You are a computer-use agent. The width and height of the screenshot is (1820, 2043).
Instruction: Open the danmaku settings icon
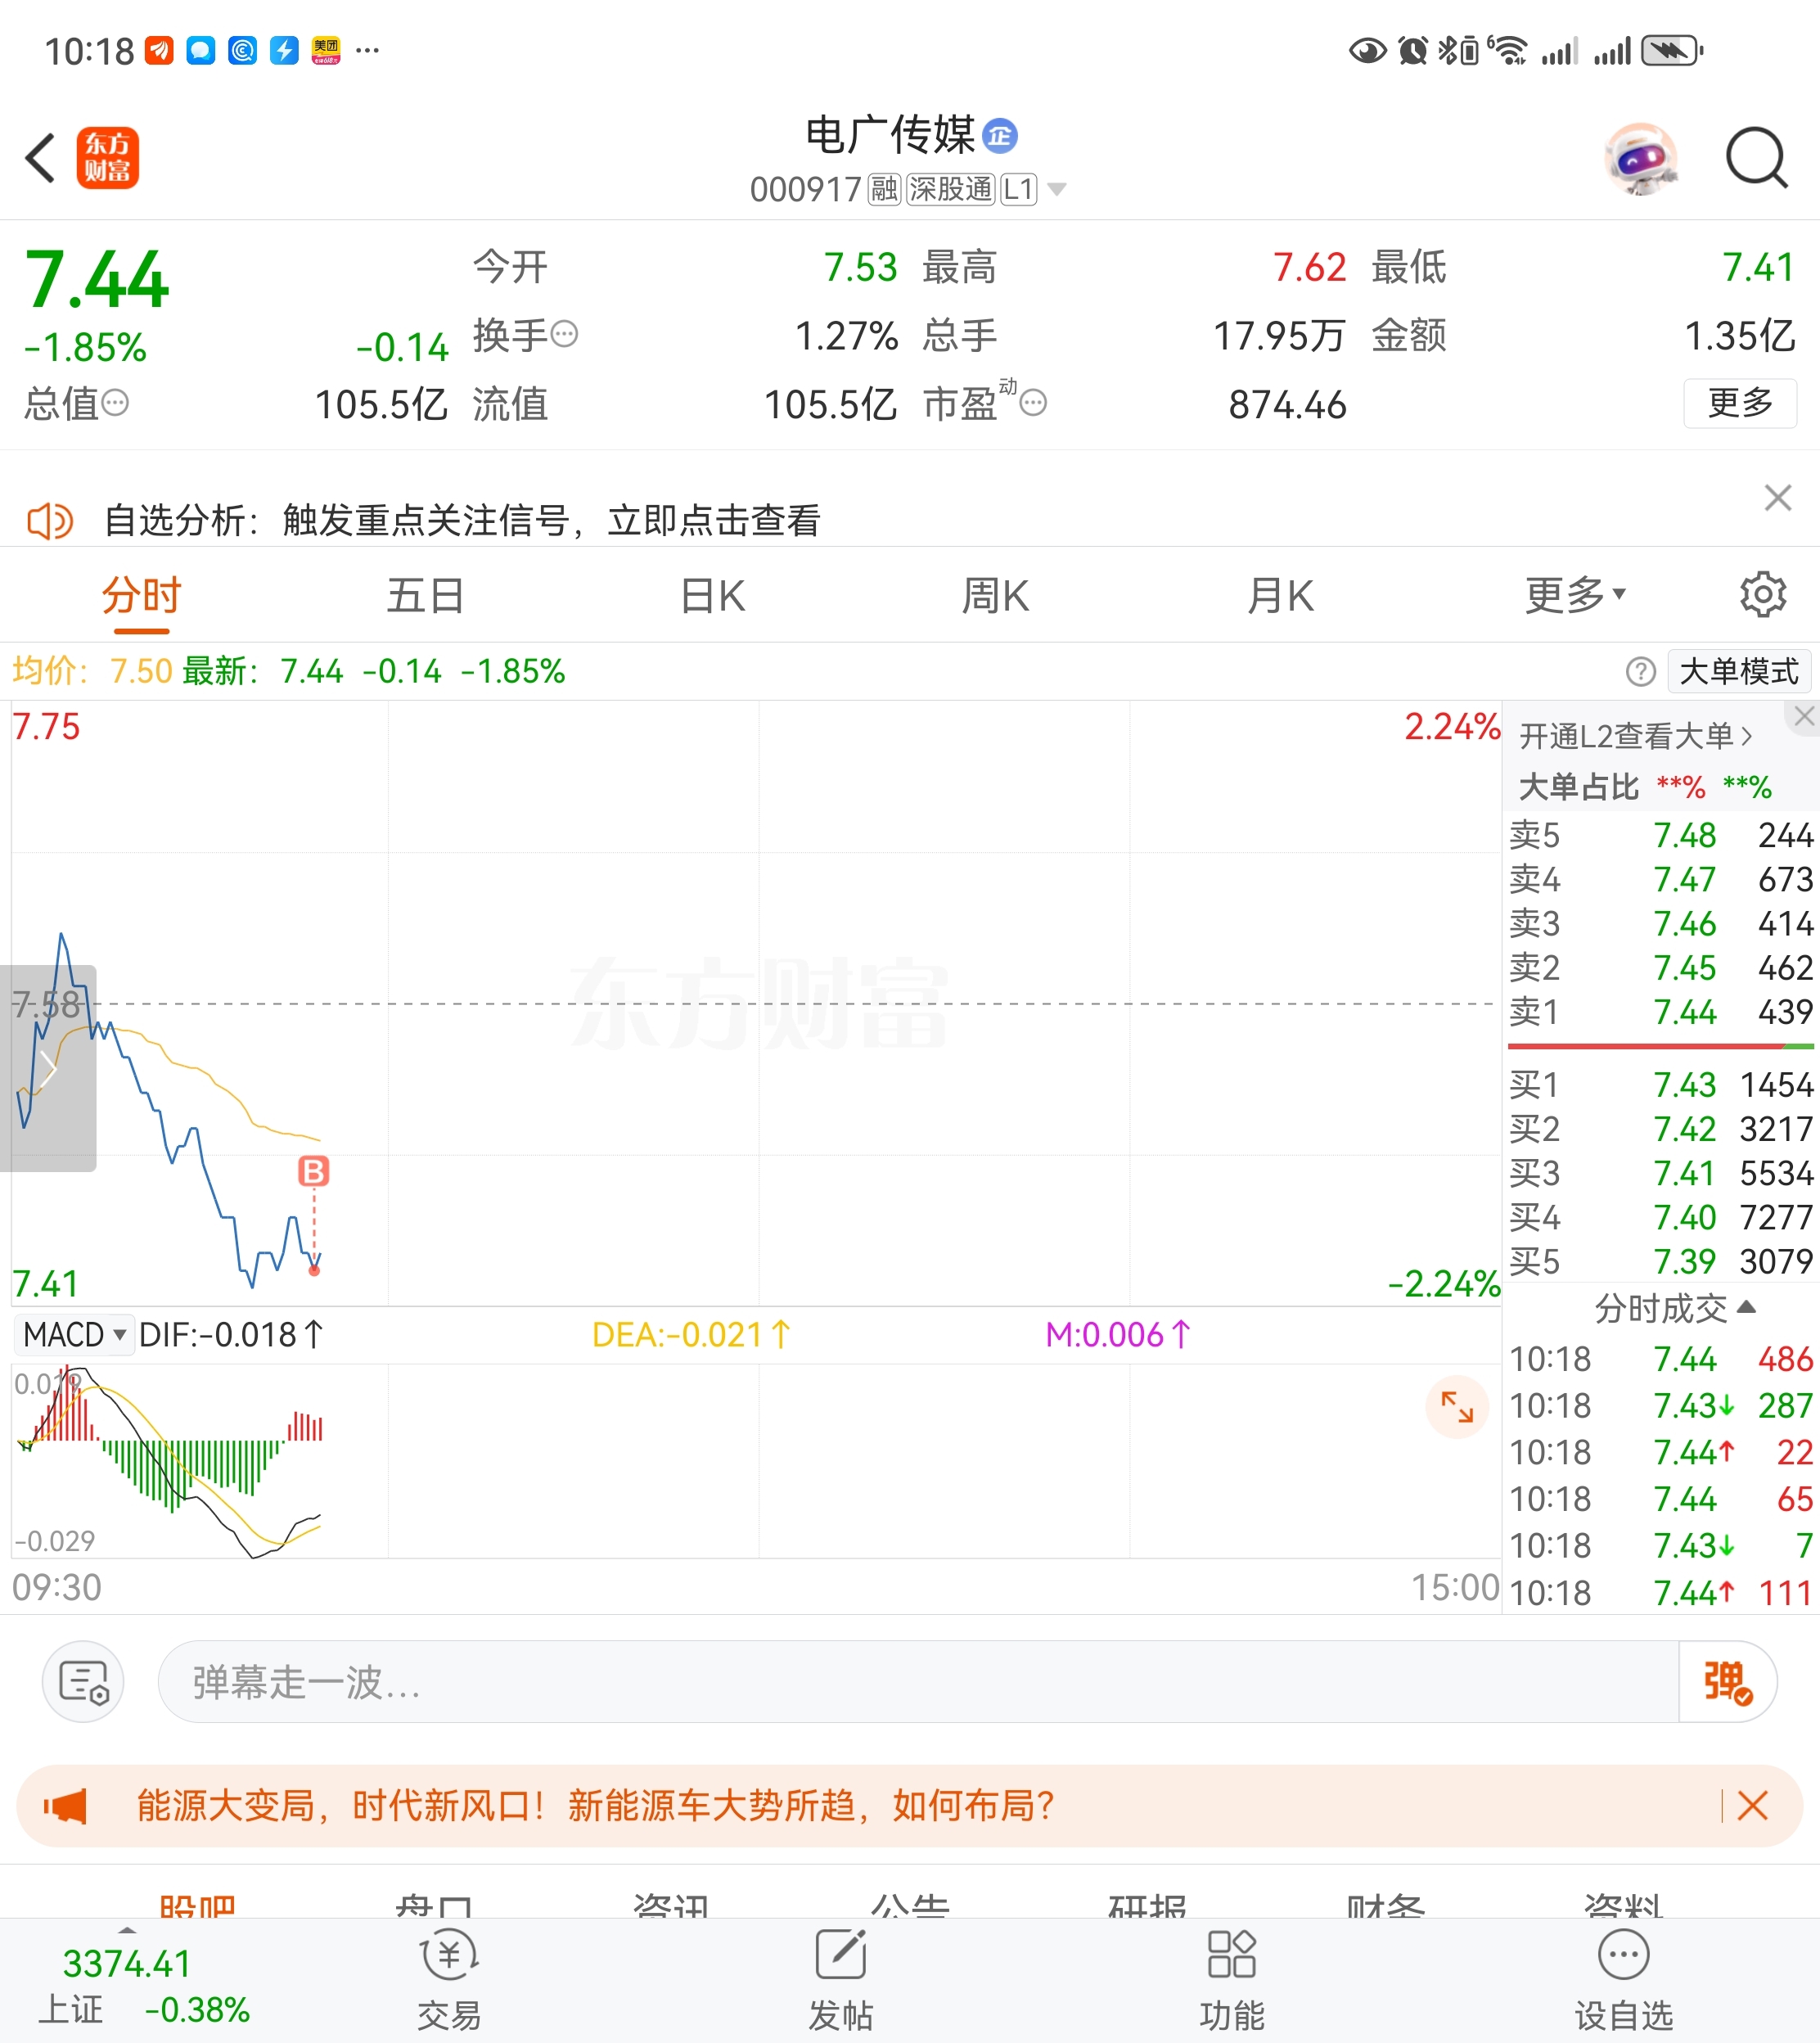83,1681
